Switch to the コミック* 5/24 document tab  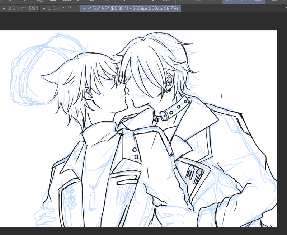[x=20, y=8]
